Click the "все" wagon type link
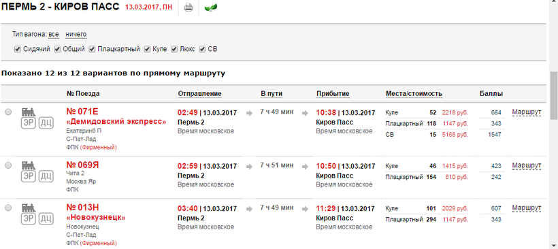This screenshot has height=249, width=558. click(54, 35)
